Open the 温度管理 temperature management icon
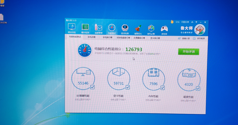The height and width of the screenshot is (125, 238). coord(99,29)
